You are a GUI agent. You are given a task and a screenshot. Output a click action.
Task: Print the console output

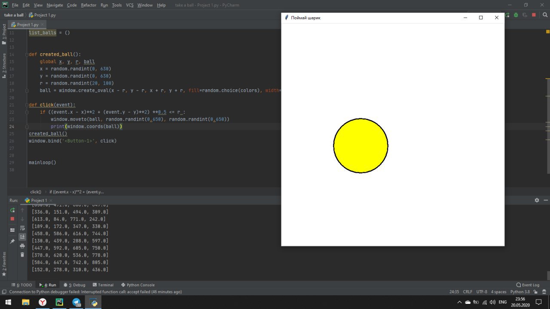(22, 246)
